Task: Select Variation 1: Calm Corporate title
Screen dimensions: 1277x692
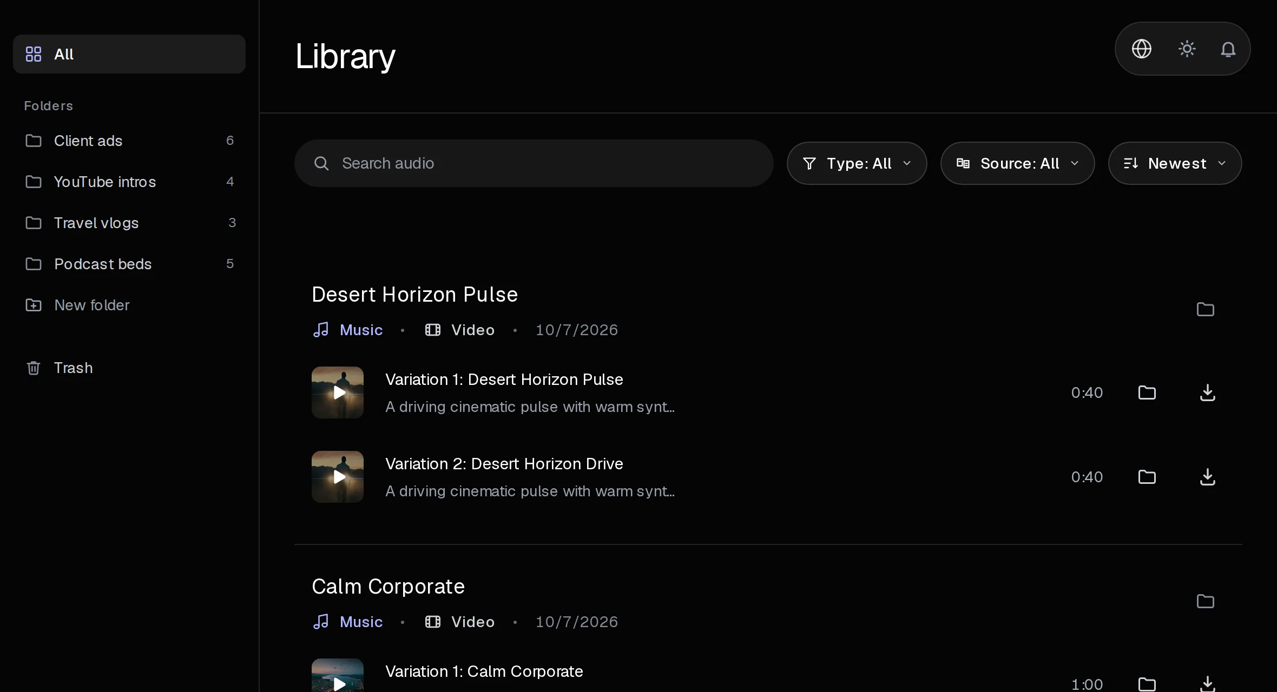Action: pos(484,671)
